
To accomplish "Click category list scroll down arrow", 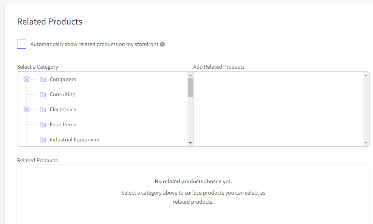I will point(190,143).
